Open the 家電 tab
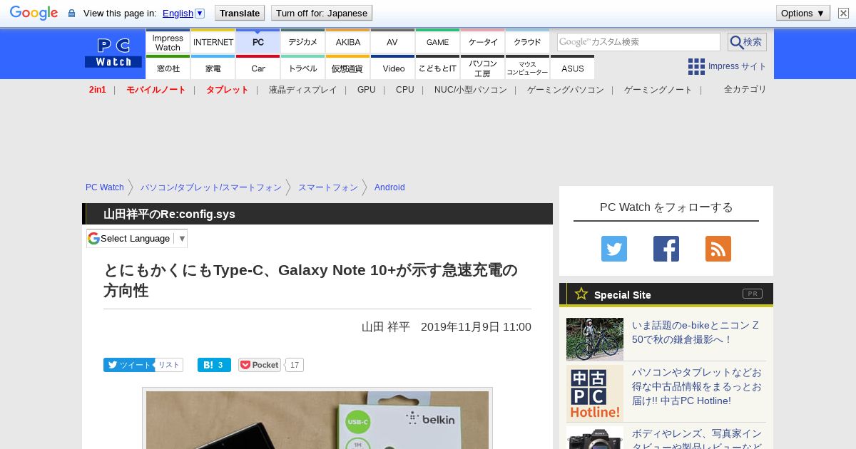 pos(213,68)
